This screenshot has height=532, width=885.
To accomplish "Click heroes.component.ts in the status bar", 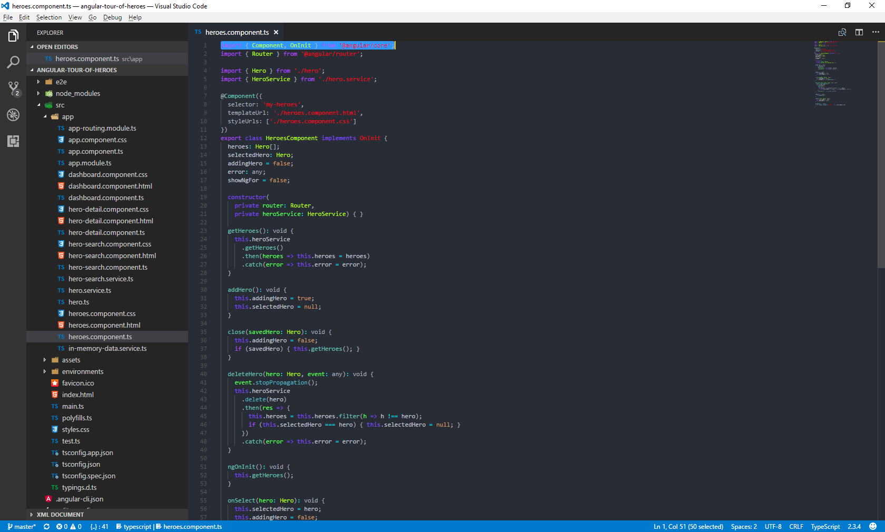I will tap(189, 527).
